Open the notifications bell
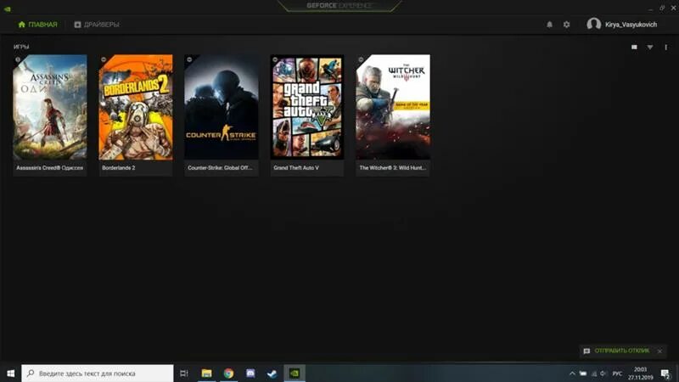 pyautogui.click(x=549, y=25)
